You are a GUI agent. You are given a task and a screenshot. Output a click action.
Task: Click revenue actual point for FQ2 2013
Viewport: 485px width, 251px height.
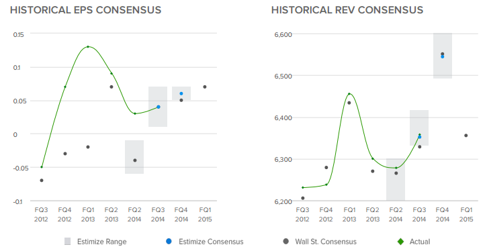[x=372, y=158]
